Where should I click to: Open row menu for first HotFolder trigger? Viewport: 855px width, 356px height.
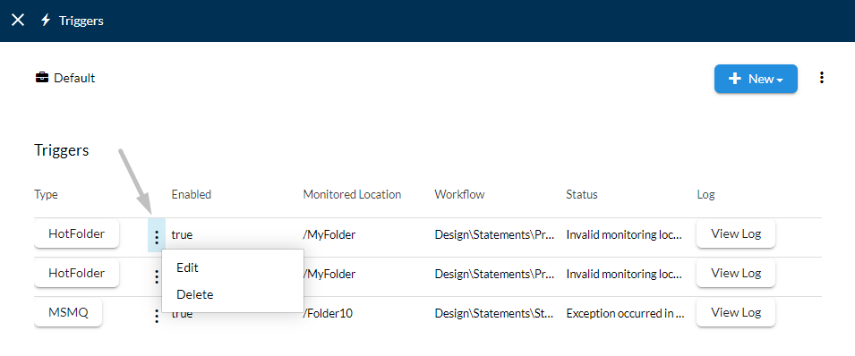pyautogui.click(x=157, y=237)
